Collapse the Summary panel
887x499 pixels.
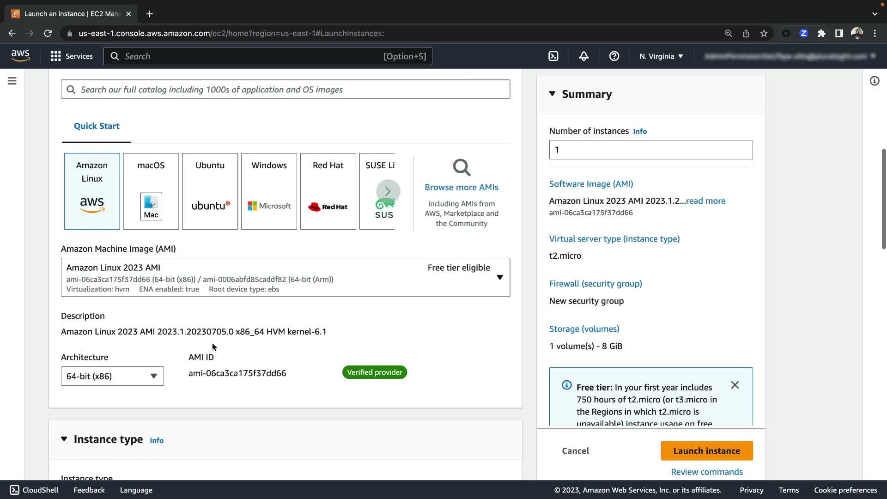(x=553, y=94)
